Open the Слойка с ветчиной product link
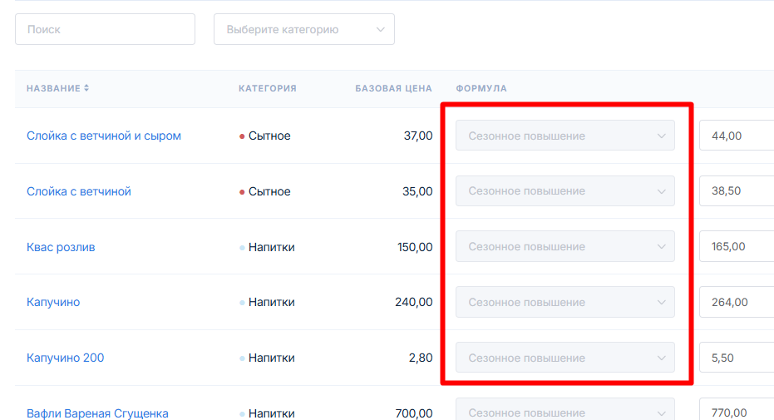The width and height of the screenshot is (774, 420). [x=79, y=191]
